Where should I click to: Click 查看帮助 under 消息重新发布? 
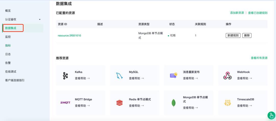tap(190, 78)
